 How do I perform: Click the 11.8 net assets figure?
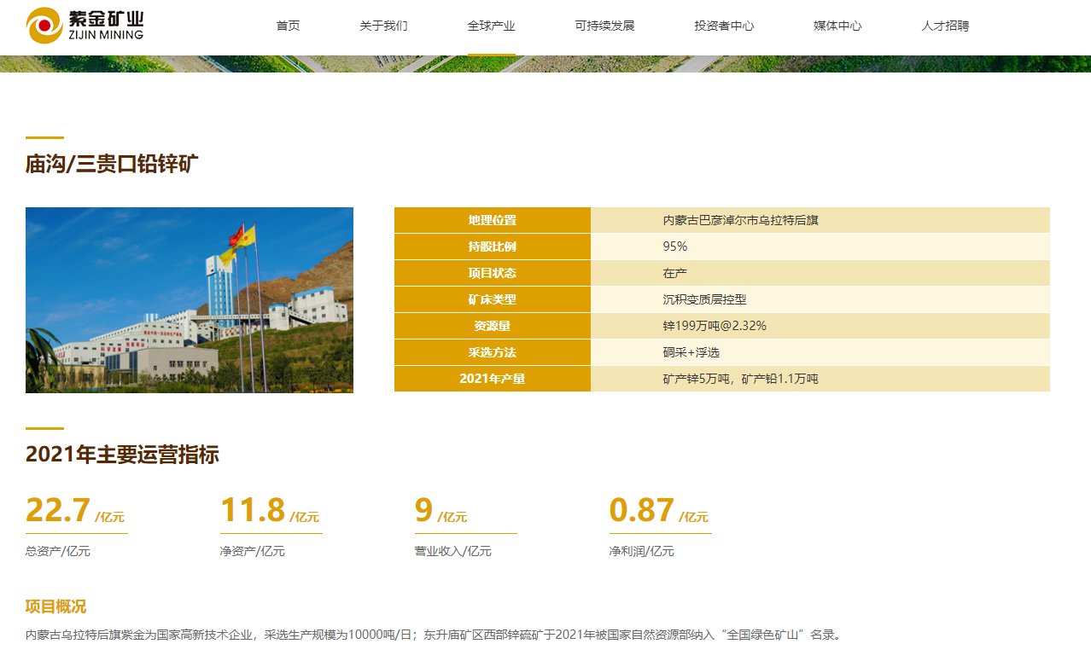point(253,510)
